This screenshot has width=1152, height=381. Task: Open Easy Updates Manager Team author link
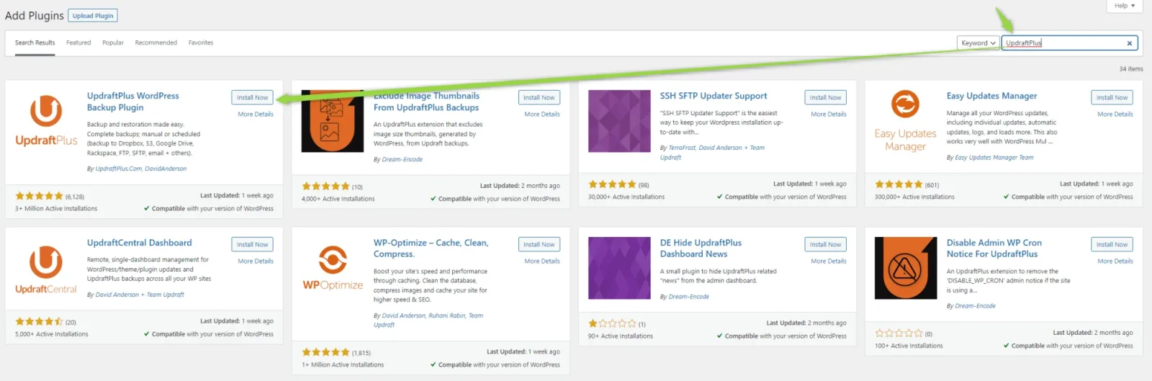click(994, 157)
